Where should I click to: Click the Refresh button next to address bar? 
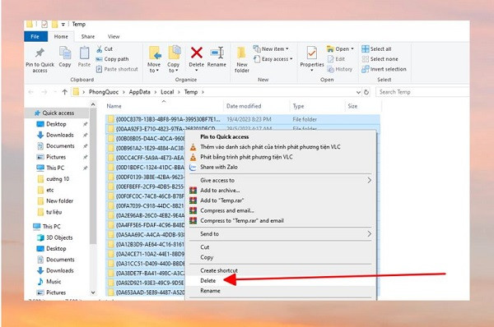pyautogui.click(x=366, y=92)
